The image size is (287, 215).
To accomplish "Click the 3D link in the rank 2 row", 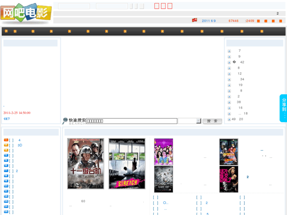I will click(x=20, y=145).
